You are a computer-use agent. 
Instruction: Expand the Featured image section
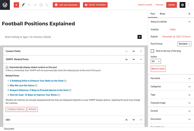[x=171, y=103]
